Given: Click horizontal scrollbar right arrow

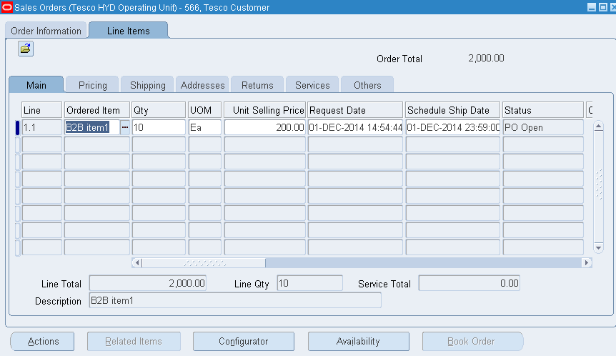Looking at the screenshot, I should point(587,262).
